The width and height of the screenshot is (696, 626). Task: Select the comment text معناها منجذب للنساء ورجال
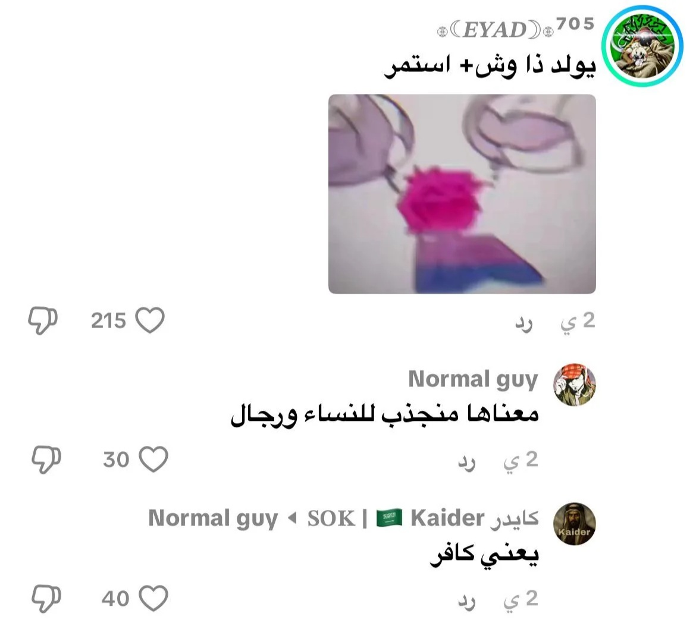tap(385, 414)
